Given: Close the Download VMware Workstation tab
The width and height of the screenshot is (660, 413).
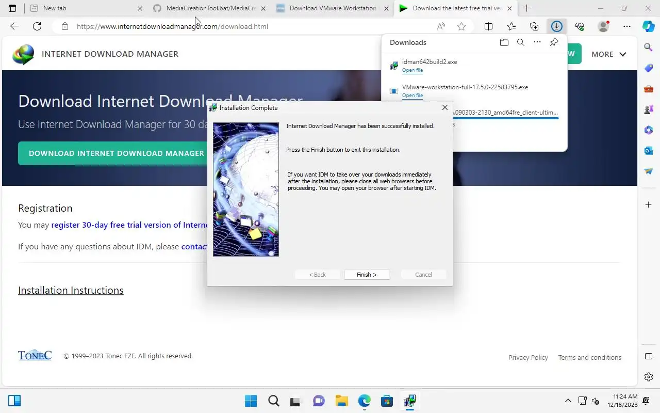Looking at the screenshot, I should pyautogui.click(x=387, y=8).
